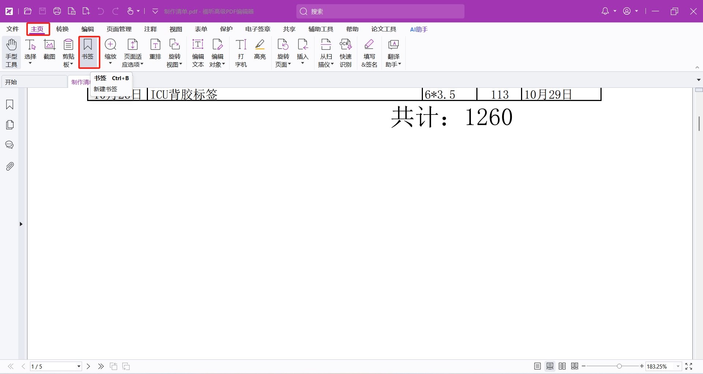
Task: Enable two-page facing view mode
Action: [x=562, y=366]
